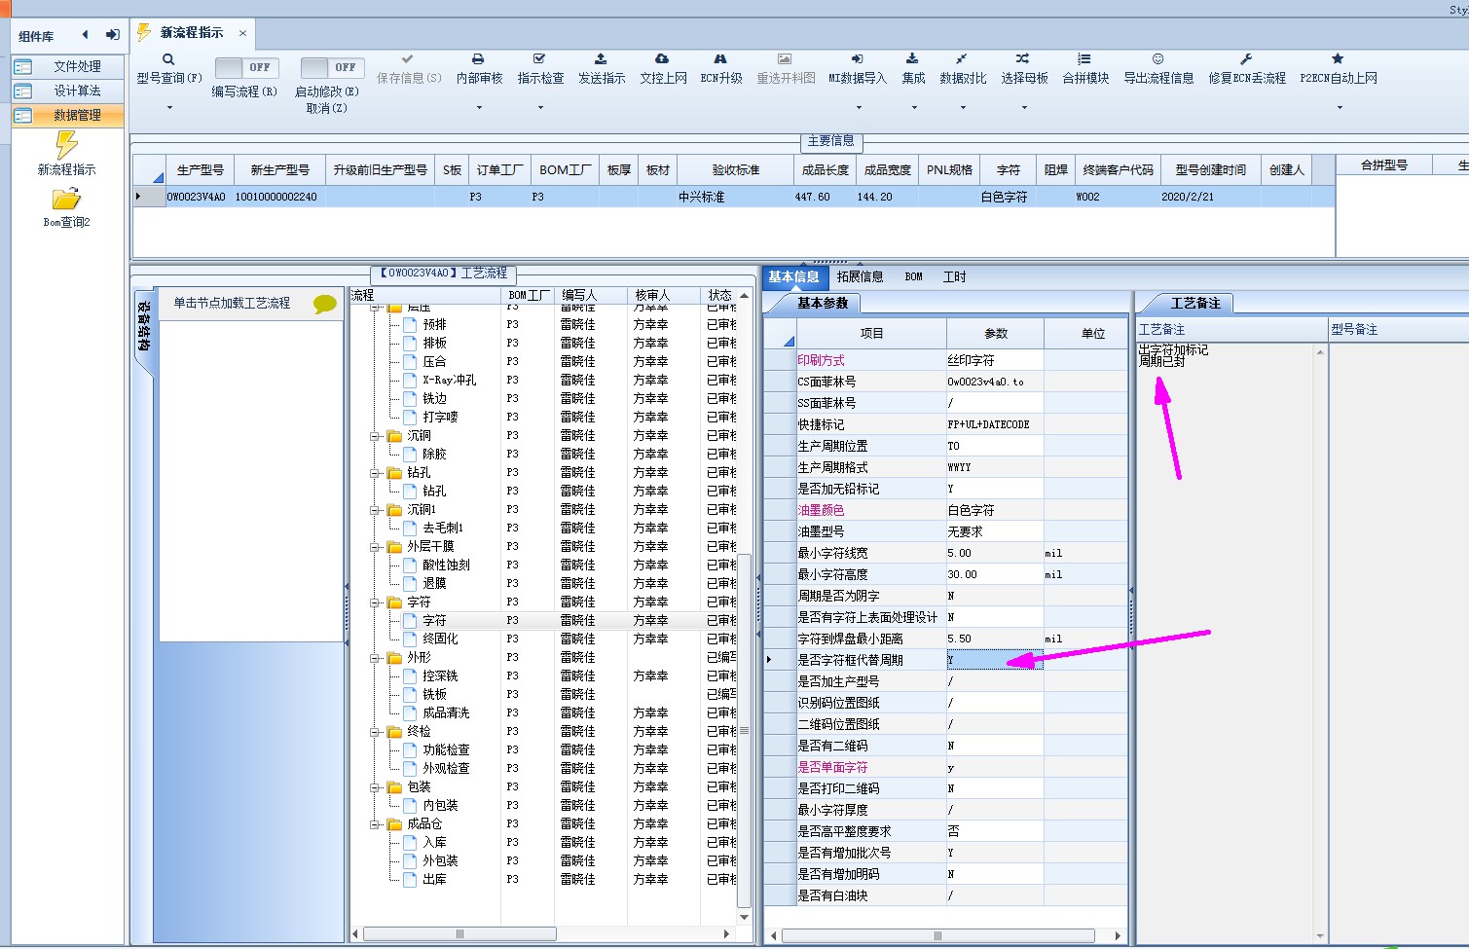
Task: Click 发送指示 upload icon
Action: click(x=601, y=58)
